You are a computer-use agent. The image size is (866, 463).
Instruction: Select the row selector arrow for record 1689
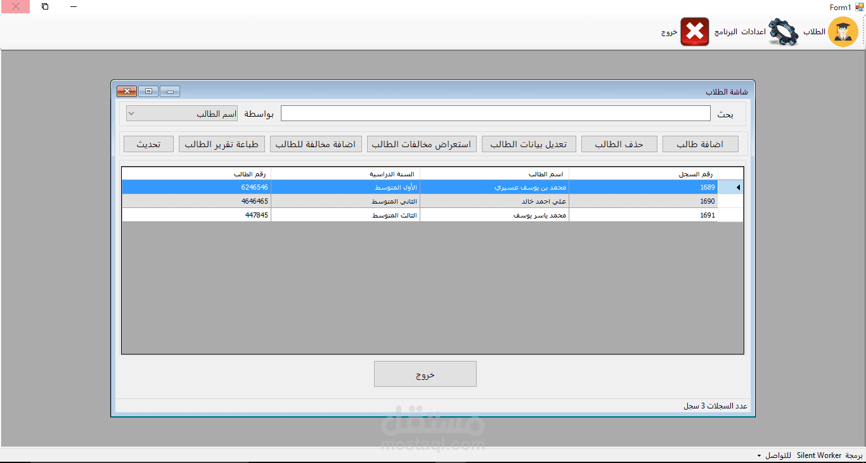tap(731, 187)
